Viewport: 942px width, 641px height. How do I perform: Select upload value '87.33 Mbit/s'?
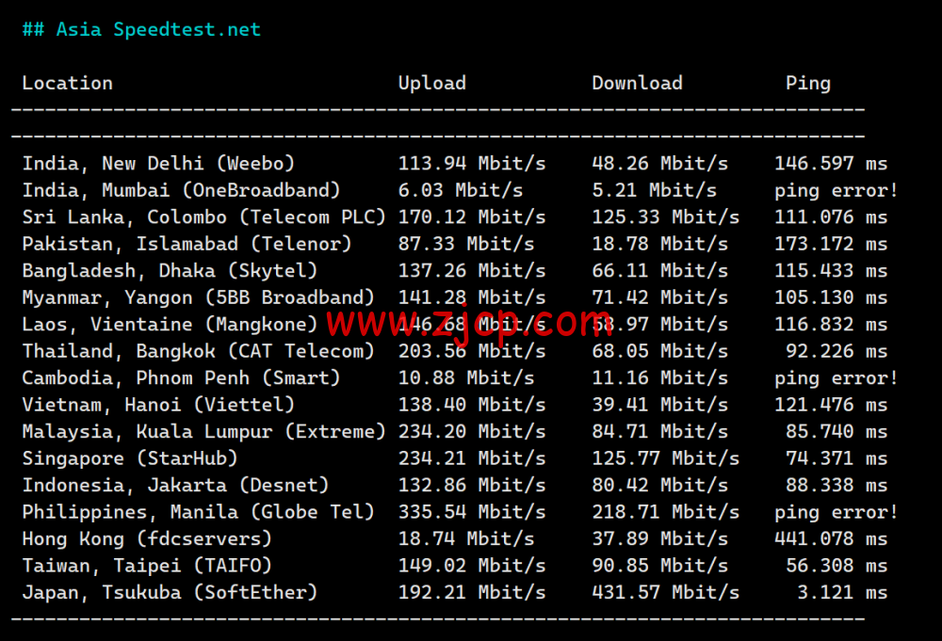466,245
